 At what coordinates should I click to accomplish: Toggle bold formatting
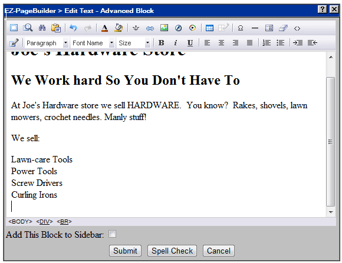point(161,43)
